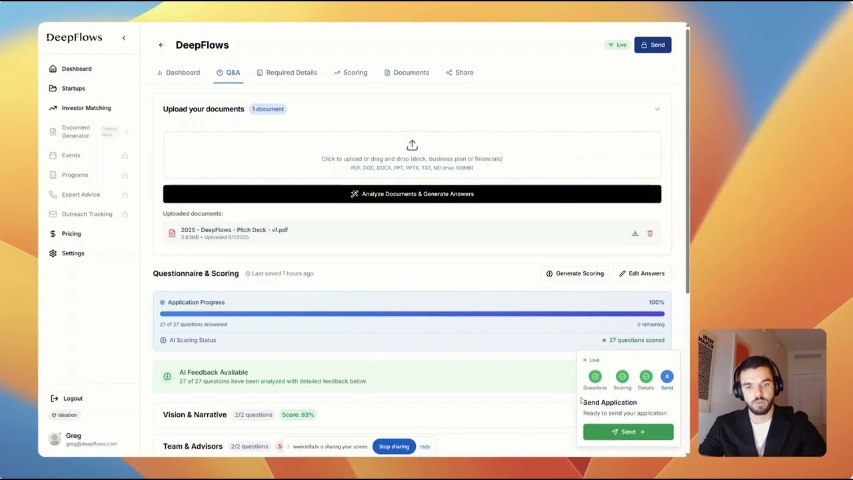This screenshot has height=480, width=853.
Task: Open Greg's user profile
Action: [83, 439]
